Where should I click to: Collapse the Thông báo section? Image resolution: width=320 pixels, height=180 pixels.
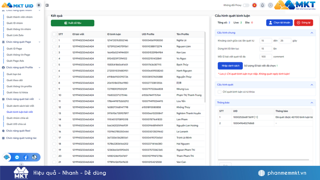point(311,103)
